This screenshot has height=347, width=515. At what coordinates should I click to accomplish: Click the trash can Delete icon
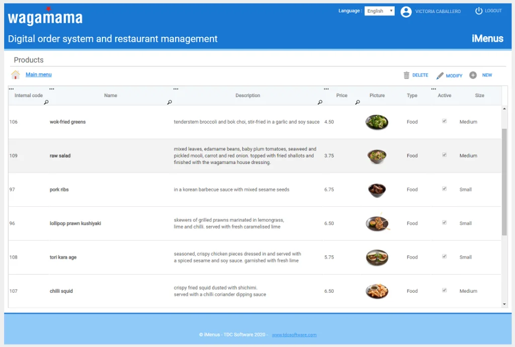pyautogui.click(x=406, y=75)
